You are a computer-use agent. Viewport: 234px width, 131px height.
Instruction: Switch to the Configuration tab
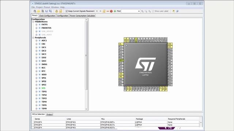[x=63, y=16]
